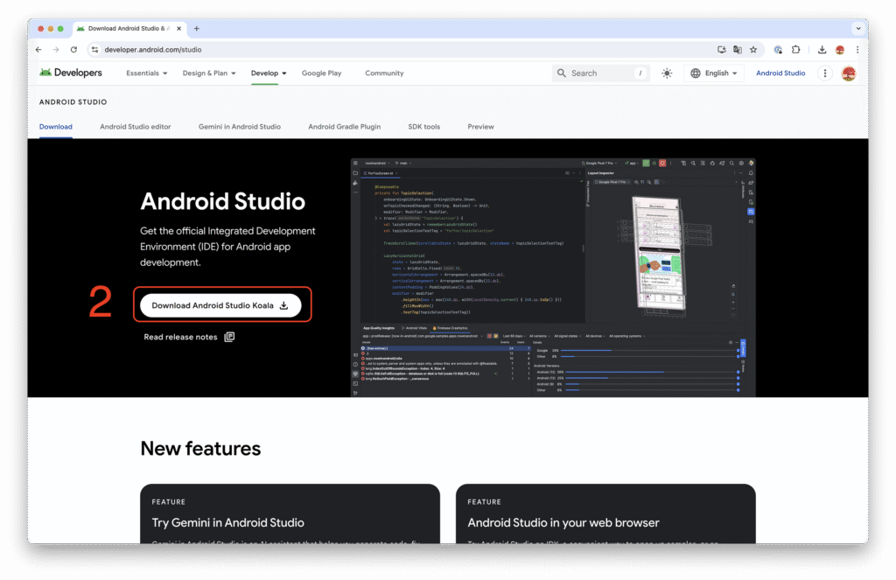Expand the Design & Plan menu

209,73
